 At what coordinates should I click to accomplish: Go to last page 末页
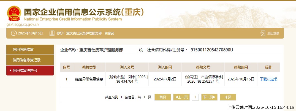pyautogui.click(x=228, y=97)
